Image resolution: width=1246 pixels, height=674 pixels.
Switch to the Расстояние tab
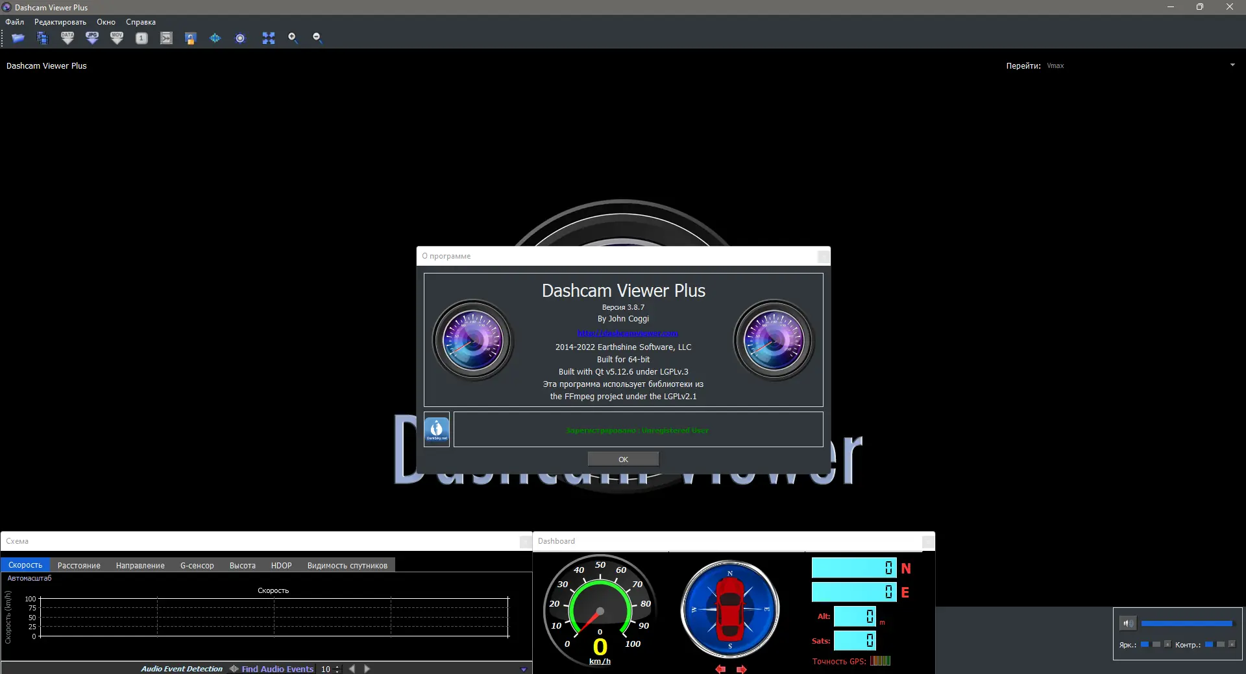(79, 565)
